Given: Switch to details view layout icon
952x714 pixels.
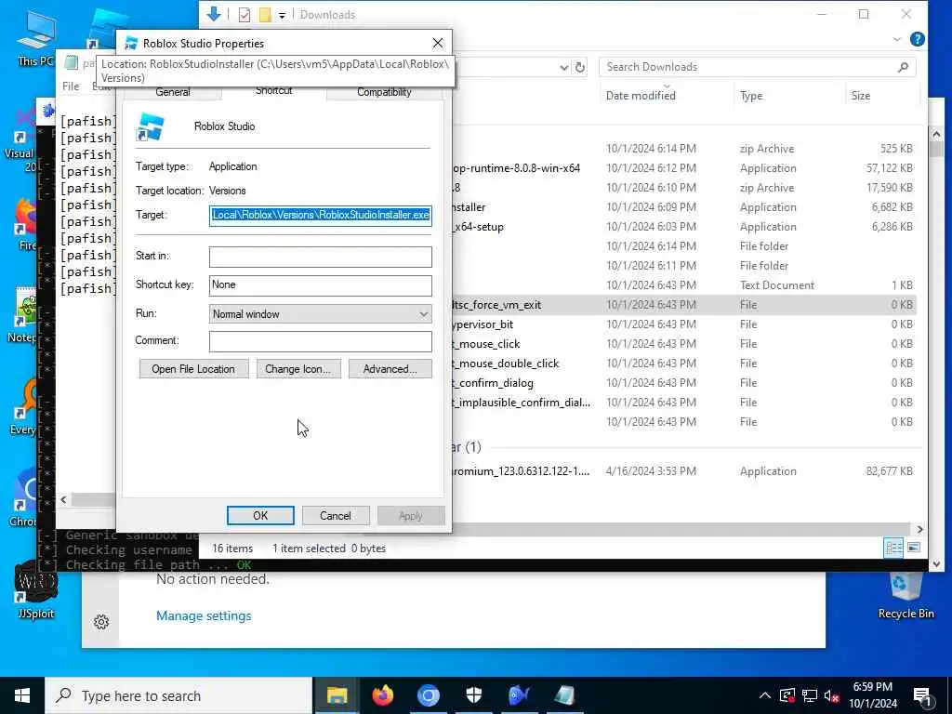Looking at the screenshot, I should pos(893,548).
